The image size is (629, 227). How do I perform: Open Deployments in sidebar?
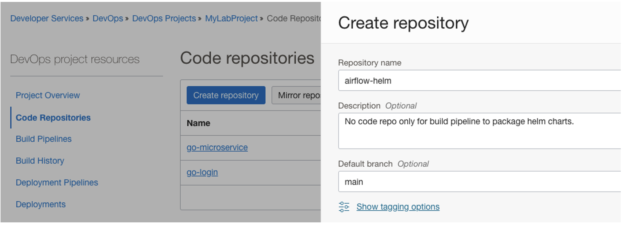[41, 204]
